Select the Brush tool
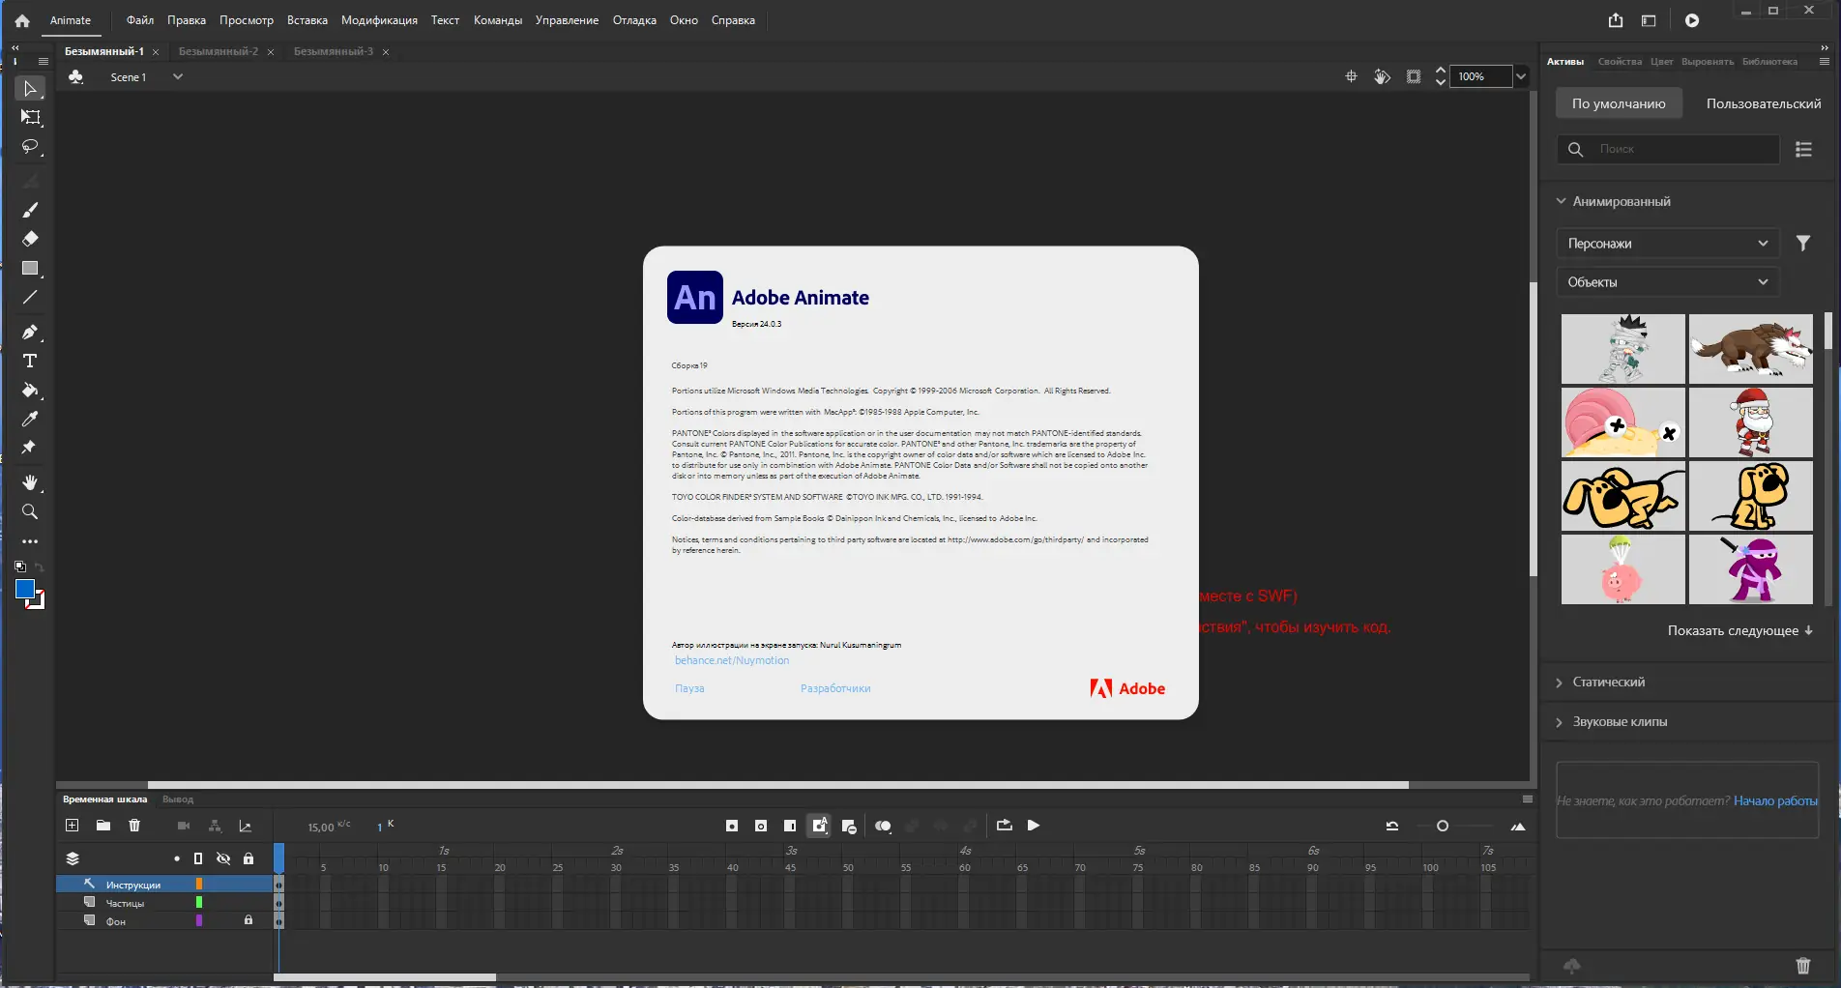Image resolution: width=1841 pixels, height=988 pixels. tap(30, 210)
